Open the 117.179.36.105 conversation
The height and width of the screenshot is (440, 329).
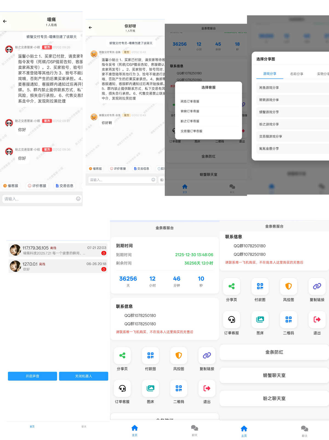pos(58,250)
